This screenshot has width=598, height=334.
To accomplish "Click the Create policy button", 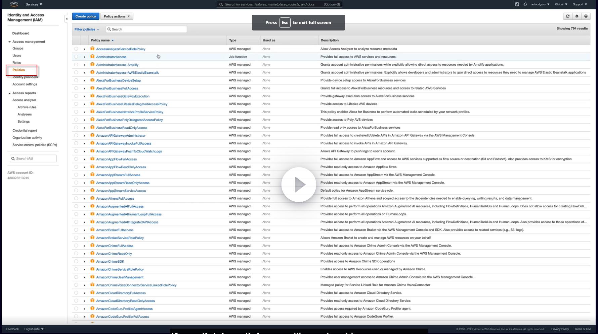I will pyautogui.click(x=86, y=16).
